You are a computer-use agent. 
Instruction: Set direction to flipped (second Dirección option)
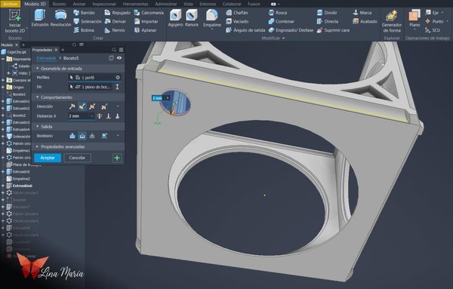82,106
